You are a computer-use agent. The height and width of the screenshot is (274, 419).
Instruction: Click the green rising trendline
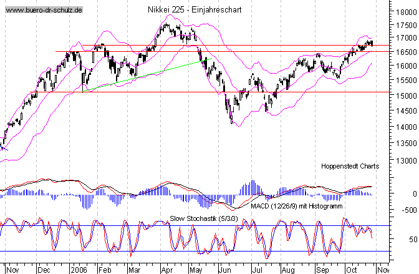(147, 75)
